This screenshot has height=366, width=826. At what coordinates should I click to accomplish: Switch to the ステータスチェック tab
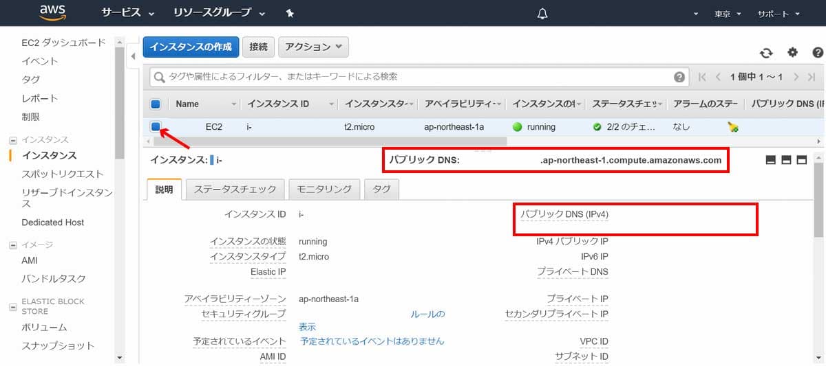tap(235, 189)
